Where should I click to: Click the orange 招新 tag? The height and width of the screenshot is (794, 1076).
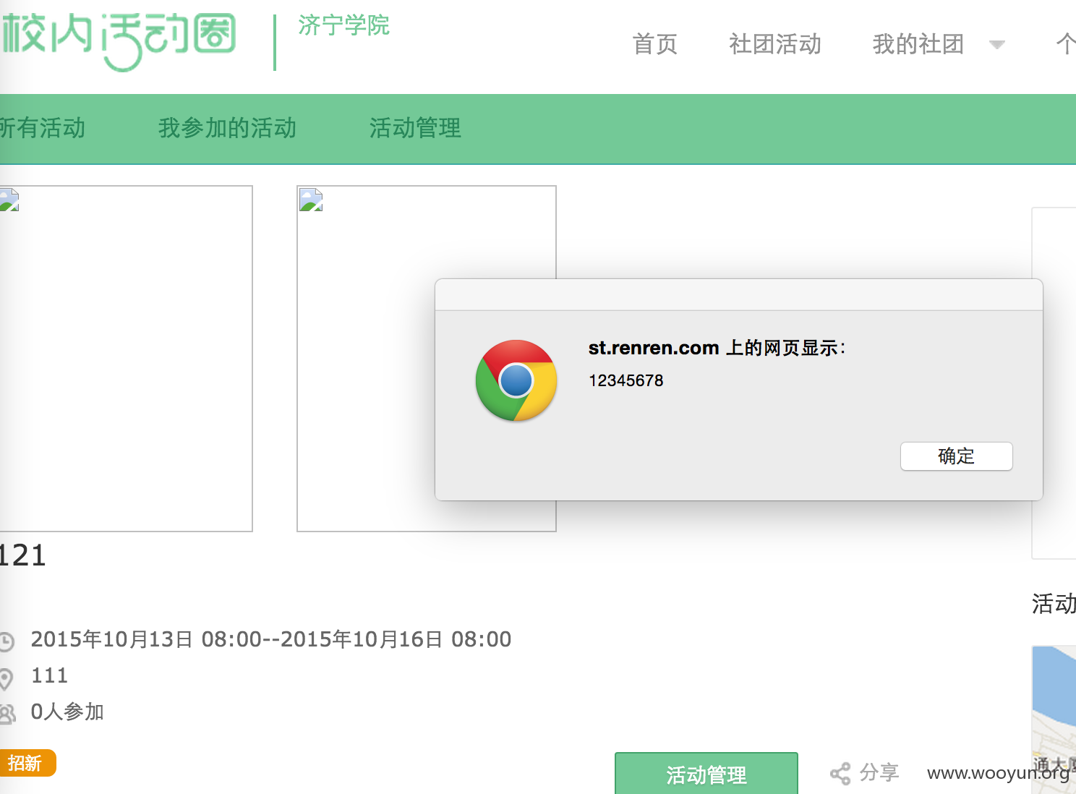[27, 763]
